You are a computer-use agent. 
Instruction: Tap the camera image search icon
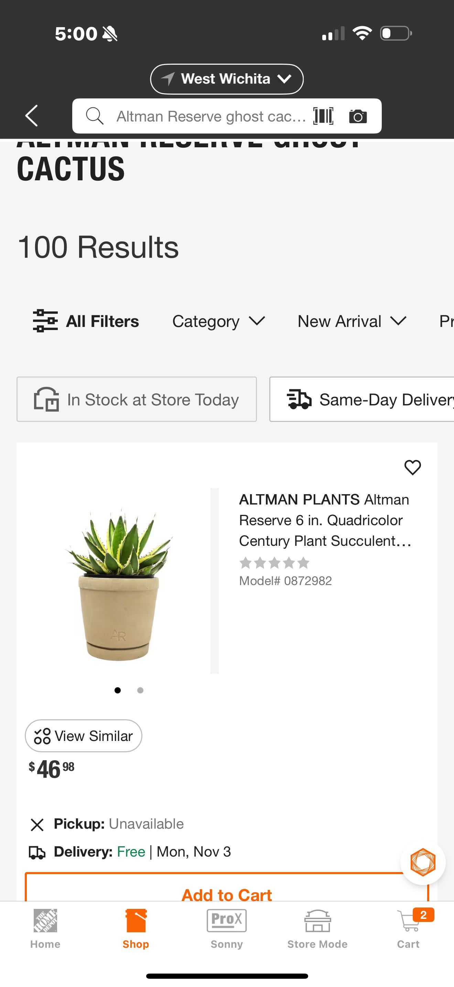[x=358, y=116]
